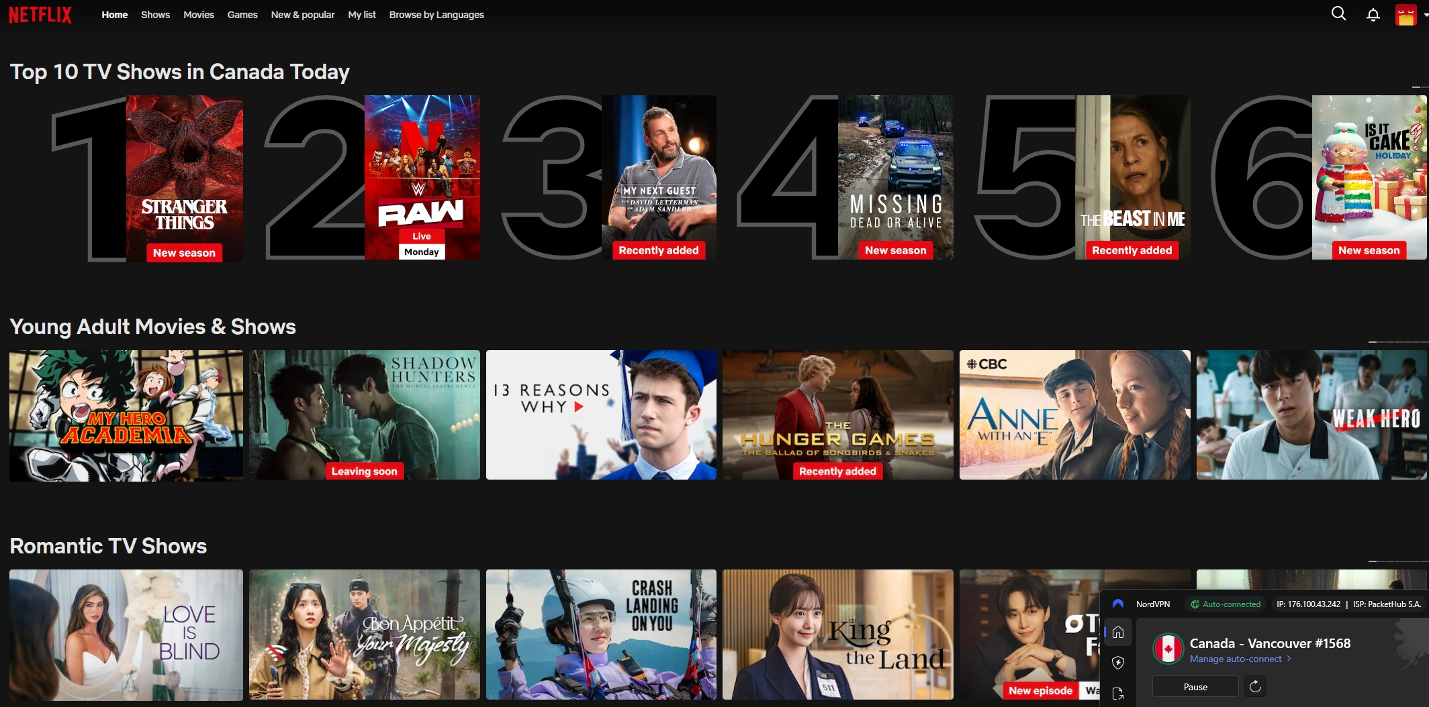Open the Games menu item
Screen dimensions: 1429x707
click(242, 15)
